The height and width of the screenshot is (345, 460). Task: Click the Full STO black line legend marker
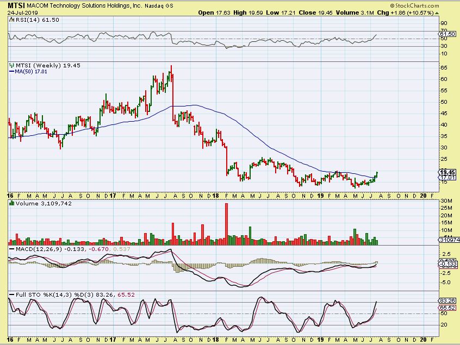12,294
